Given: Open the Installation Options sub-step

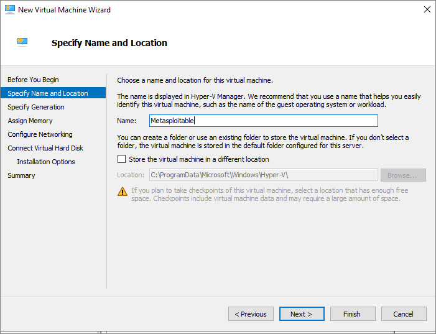Looking at the screenshot, I should pos(46,162).
